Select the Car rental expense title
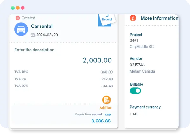 42,26
